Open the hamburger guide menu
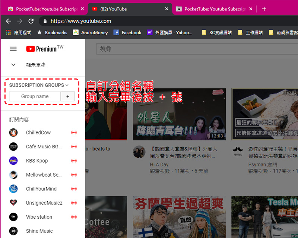 pos(13,49)
